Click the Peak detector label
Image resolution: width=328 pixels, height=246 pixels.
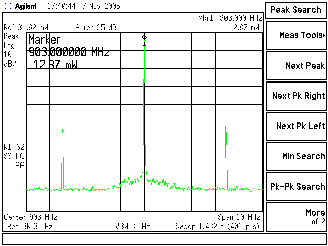(x=11, y=36)
